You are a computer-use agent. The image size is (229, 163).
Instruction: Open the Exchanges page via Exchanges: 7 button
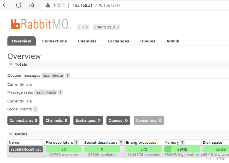click(88, 120)
